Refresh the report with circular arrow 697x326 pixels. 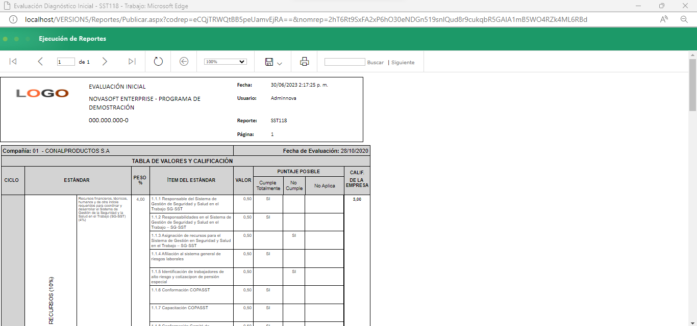pos(158,62)
